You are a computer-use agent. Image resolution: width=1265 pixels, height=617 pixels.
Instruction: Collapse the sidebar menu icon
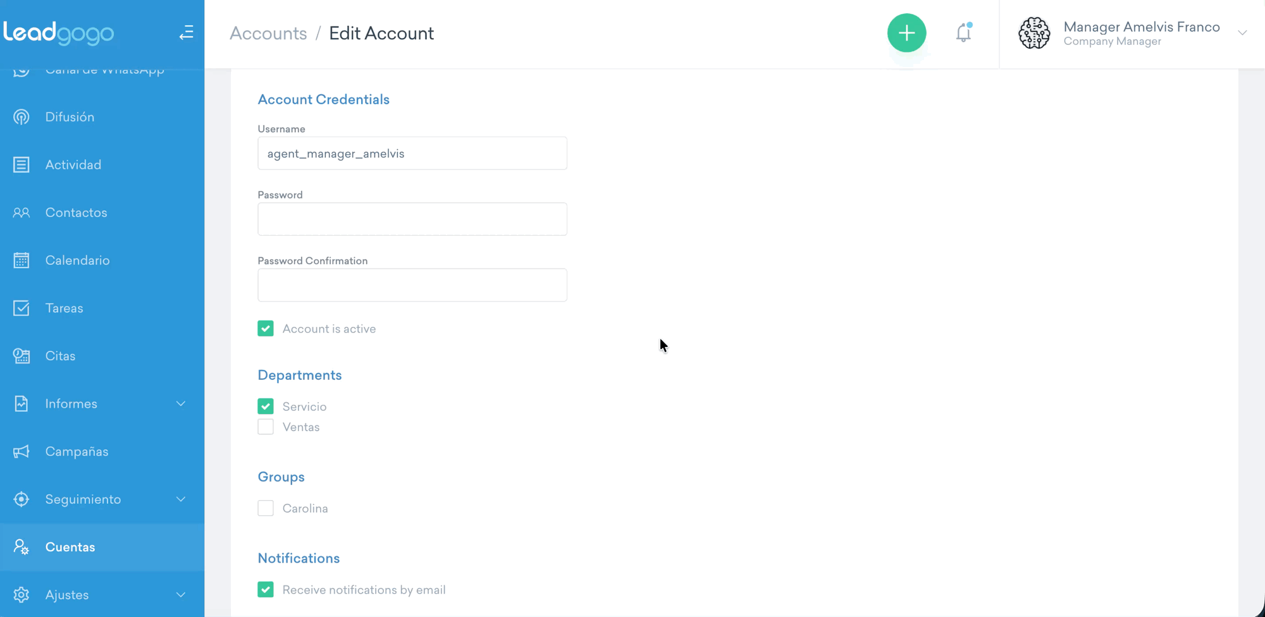pyautogui.click(x=186, y=33)
